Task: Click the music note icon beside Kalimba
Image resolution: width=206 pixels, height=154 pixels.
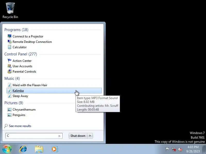Action: (10, 91)
